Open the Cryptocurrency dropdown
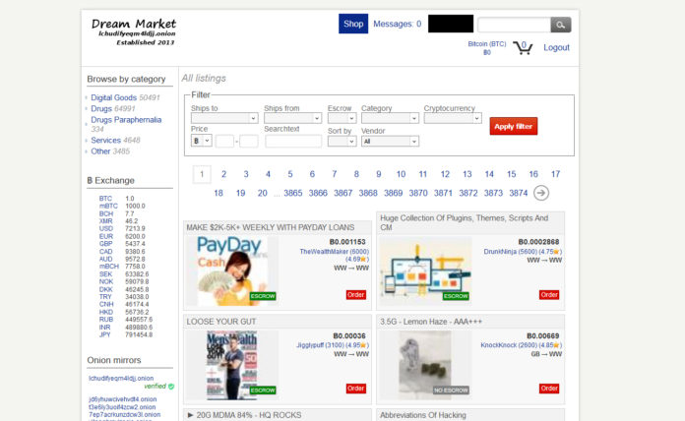 [x=453, y=118]
